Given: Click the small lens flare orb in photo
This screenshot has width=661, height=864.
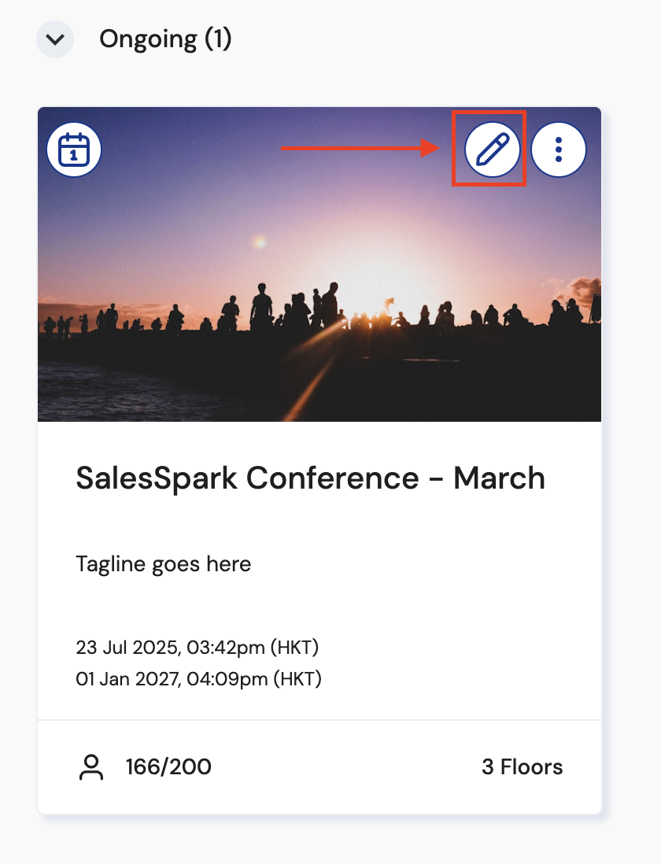Looking at the screenshot, I should 258,242.
